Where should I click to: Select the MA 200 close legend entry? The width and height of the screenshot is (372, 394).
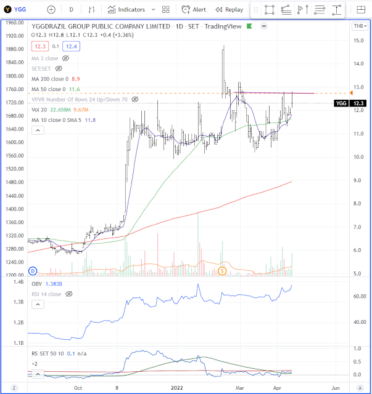50,79
